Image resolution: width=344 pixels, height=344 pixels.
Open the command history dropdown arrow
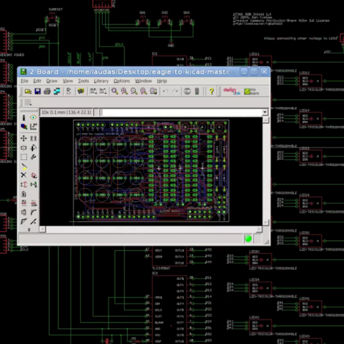click(265, 112)
